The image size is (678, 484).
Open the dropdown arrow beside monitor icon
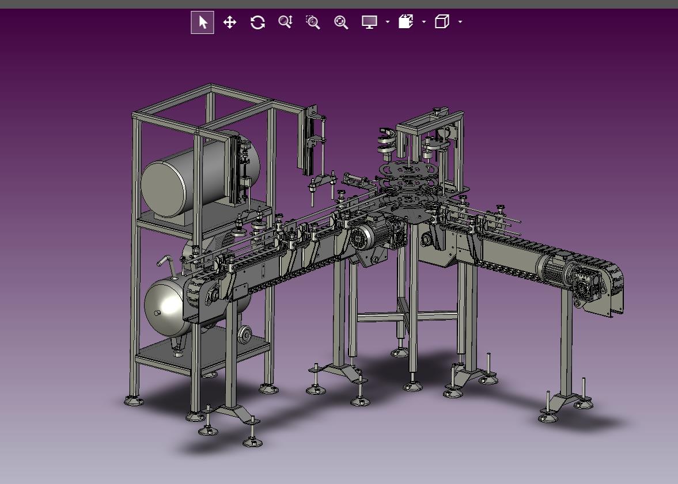[388, 22]
